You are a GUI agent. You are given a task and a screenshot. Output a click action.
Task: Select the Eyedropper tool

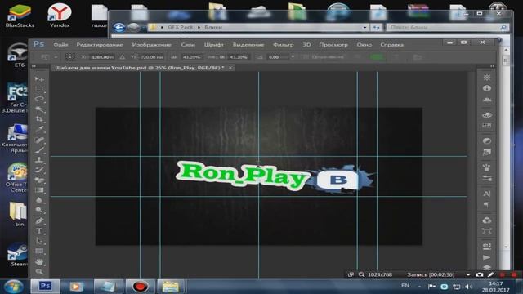(x=39, y=129)
